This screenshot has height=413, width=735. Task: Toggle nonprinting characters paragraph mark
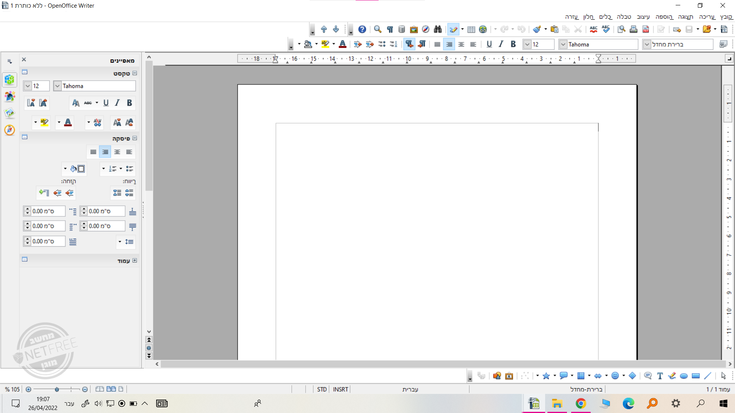pos(390,29)
